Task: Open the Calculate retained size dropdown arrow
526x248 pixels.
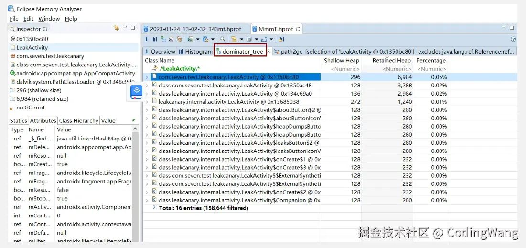Action: [x=257, y=40]
